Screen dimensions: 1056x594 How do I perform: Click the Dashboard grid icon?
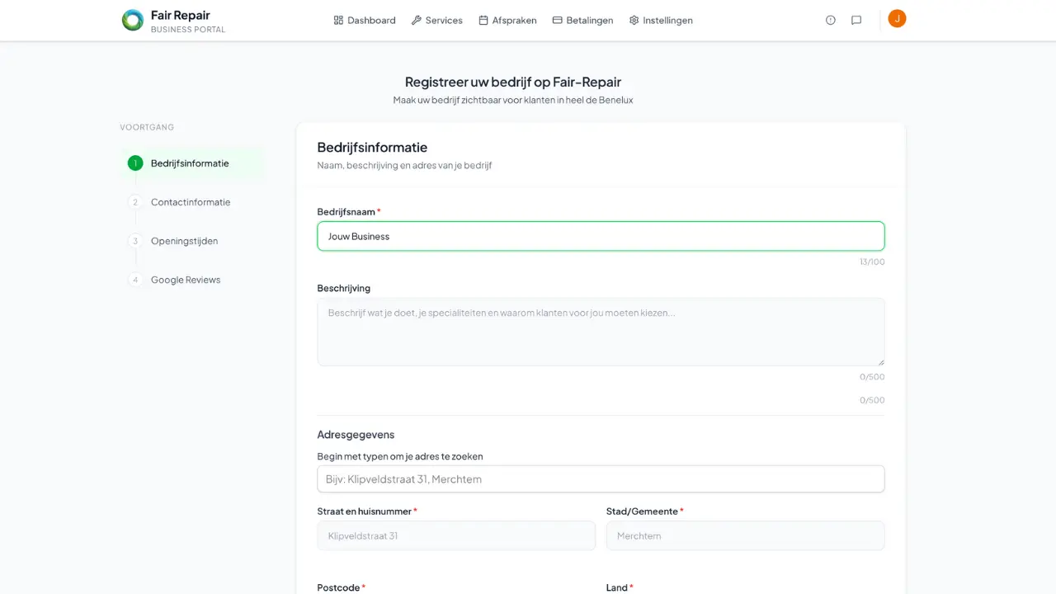(x=338, y=21)
